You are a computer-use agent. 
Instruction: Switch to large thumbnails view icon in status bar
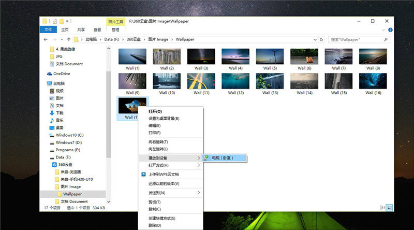point(389,208)
